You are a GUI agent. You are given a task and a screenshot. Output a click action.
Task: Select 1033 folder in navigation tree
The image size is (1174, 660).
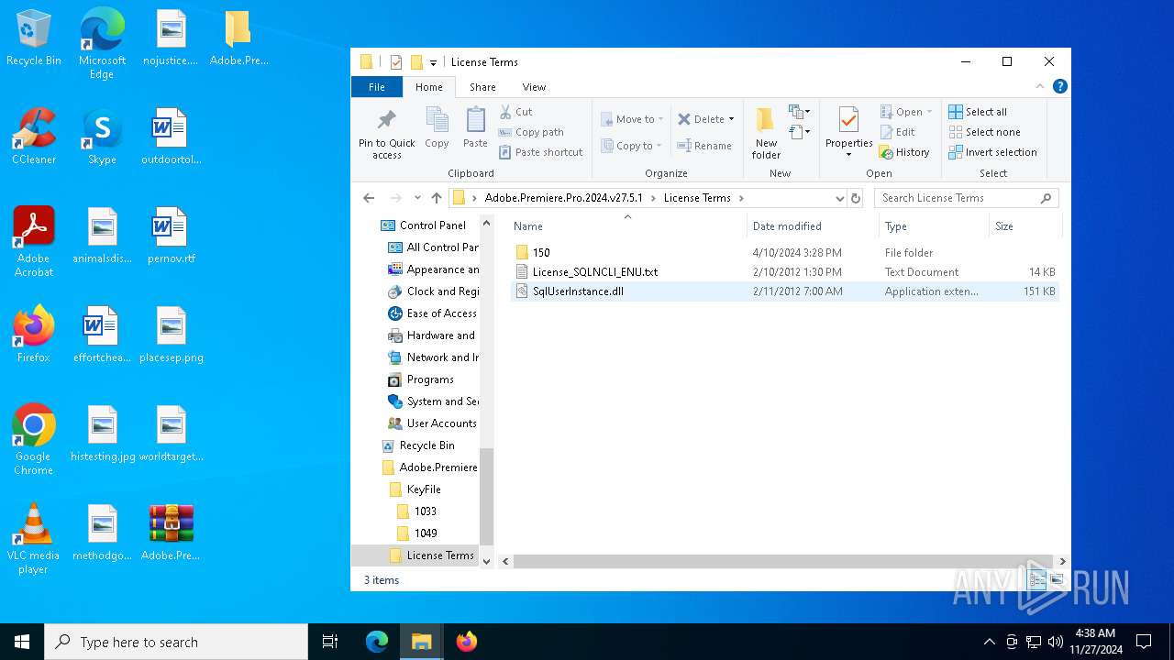(x=426, y=511)
